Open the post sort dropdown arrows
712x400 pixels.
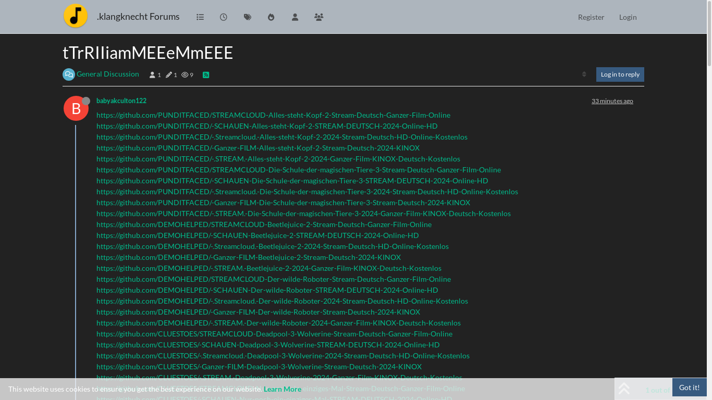pyautogui.click(x=584, y=74)
